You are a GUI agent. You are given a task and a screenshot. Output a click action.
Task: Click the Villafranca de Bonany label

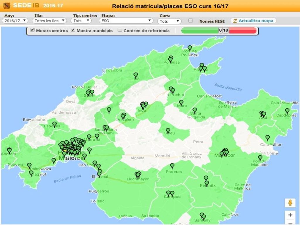[x=191, y=155]
